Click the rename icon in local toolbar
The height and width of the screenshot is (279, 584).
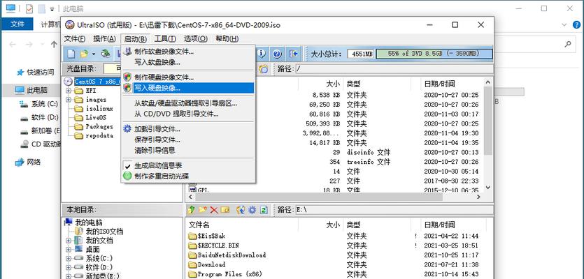pos(225,210)
